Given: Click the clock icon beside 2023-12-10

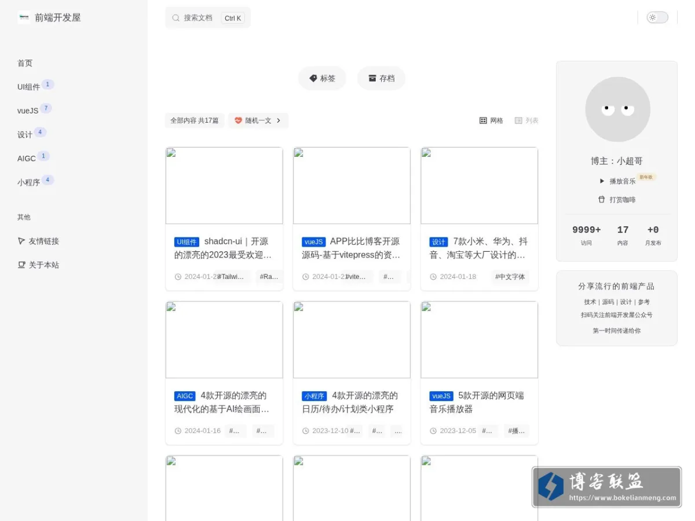Looking at the screenshot, I should (306, 431).
